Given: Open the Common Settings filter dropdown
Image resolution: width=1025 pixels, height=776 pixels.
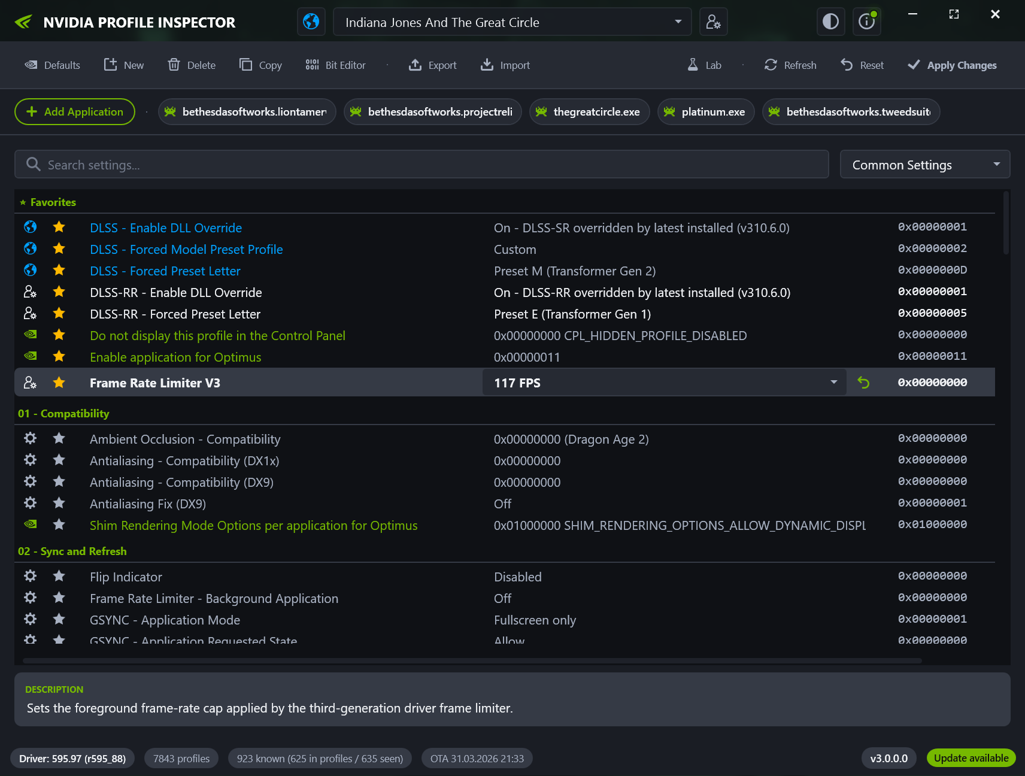Looking at the screenshot, I should coord(925,165).
